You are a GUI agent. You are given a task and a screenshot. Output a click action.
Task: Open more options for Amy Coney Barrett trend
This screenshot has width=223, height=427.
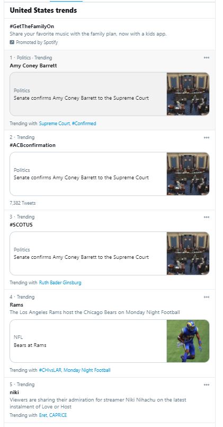point(207,57)
